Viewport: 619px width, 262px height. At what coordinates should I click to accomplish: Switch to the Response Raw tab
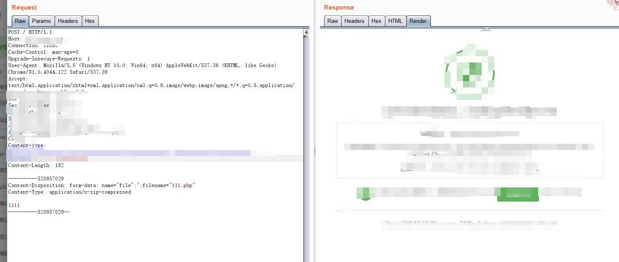[332, 21]
